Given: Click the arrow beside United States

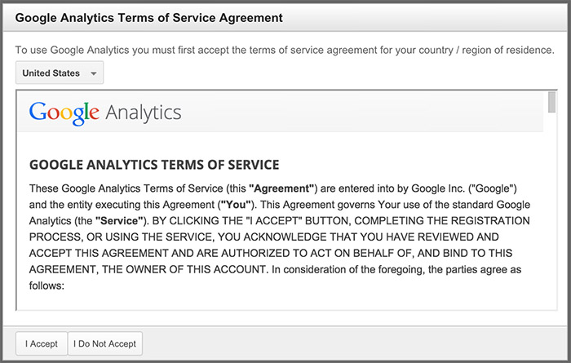Looking at the screenshot, I should click(x=94, y=73).
